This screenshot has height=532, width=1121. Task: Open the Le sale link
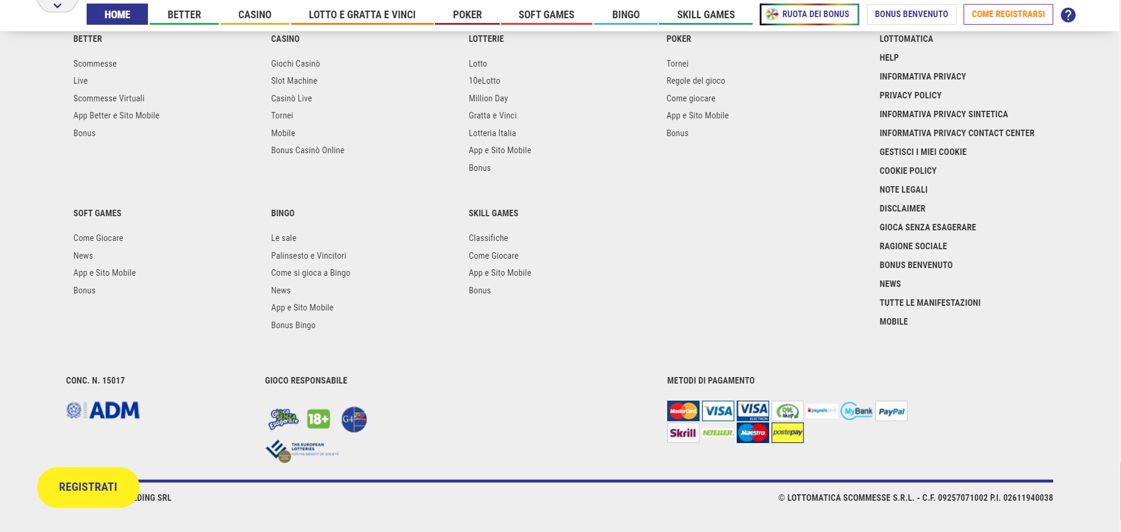[x=283, y=238]
